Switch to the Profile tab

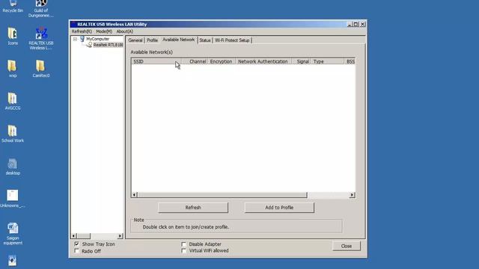(x=152, y=40)
